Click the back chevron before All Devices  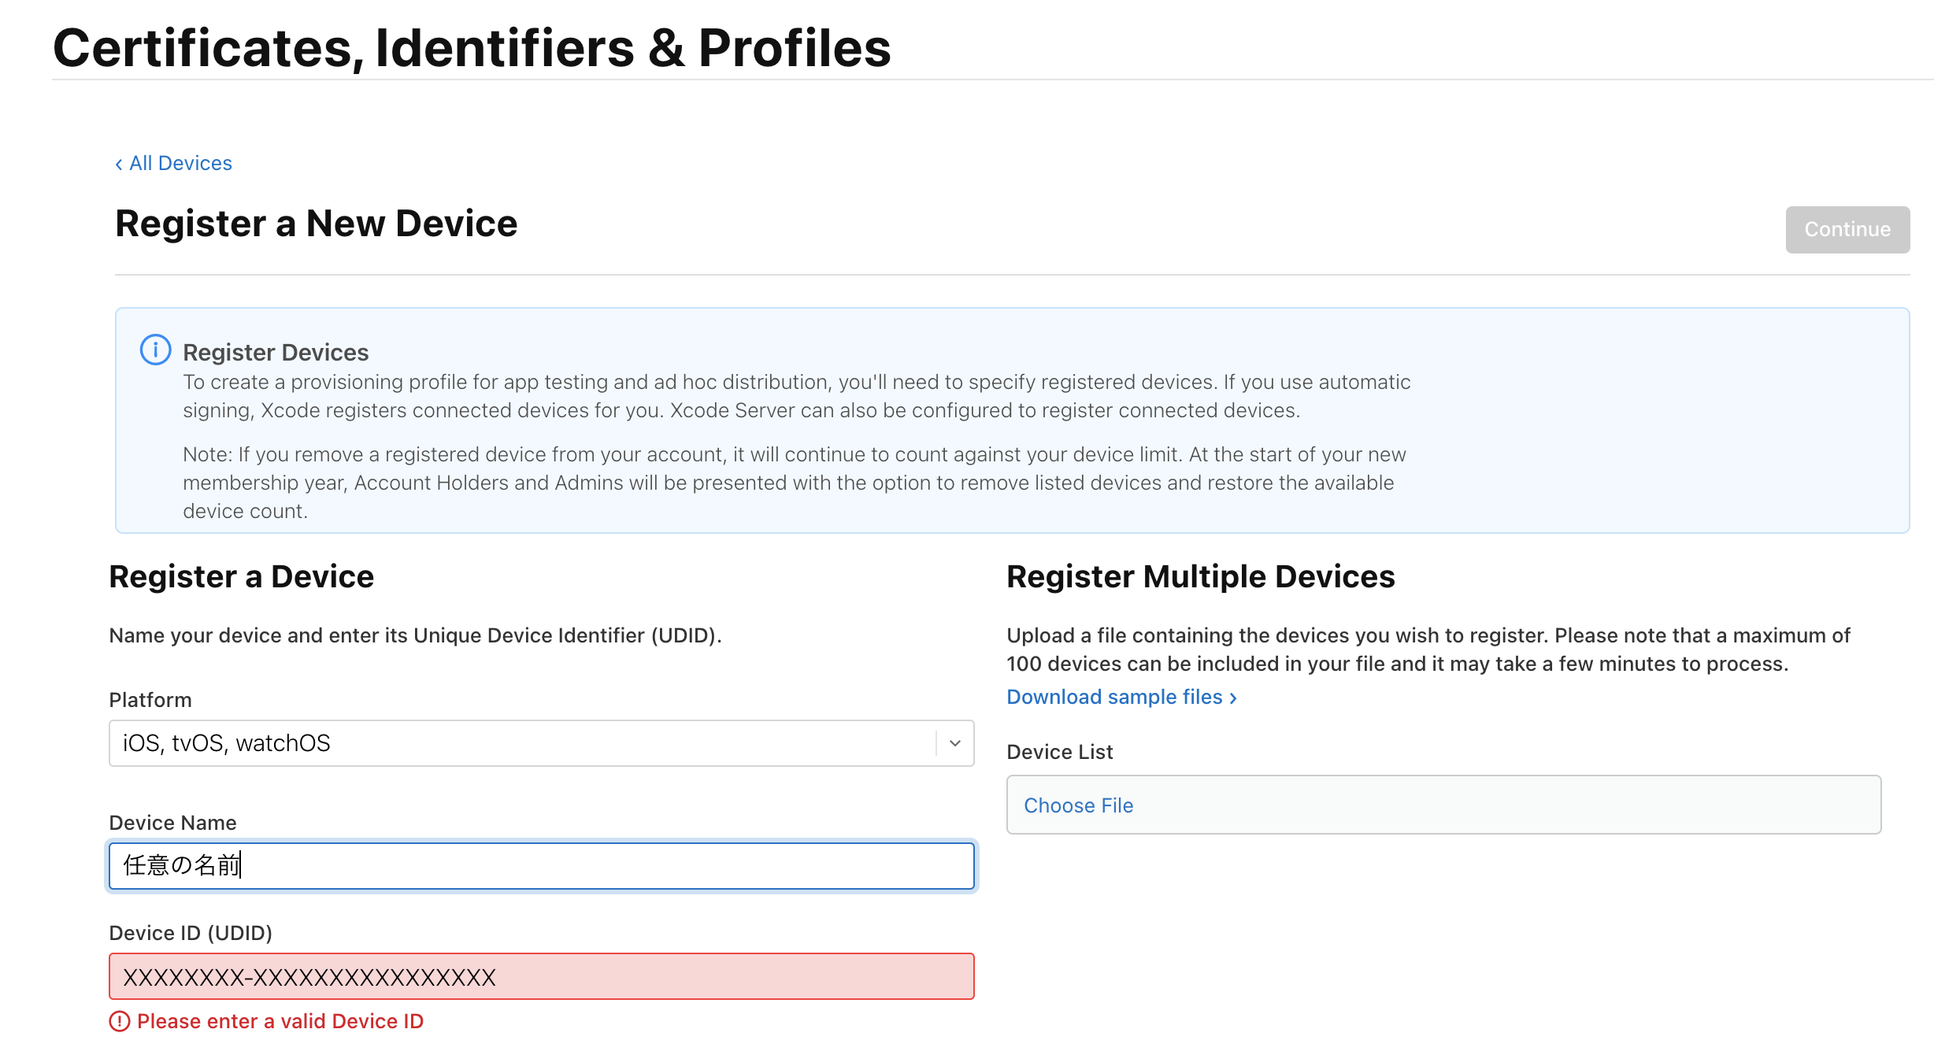(x=119, y=164)
